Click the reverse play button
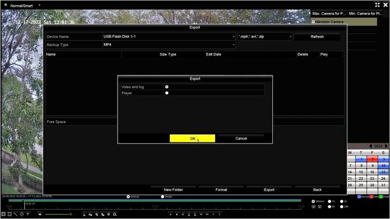Viewport: 390px width, 219px height. tap(171, 214)
